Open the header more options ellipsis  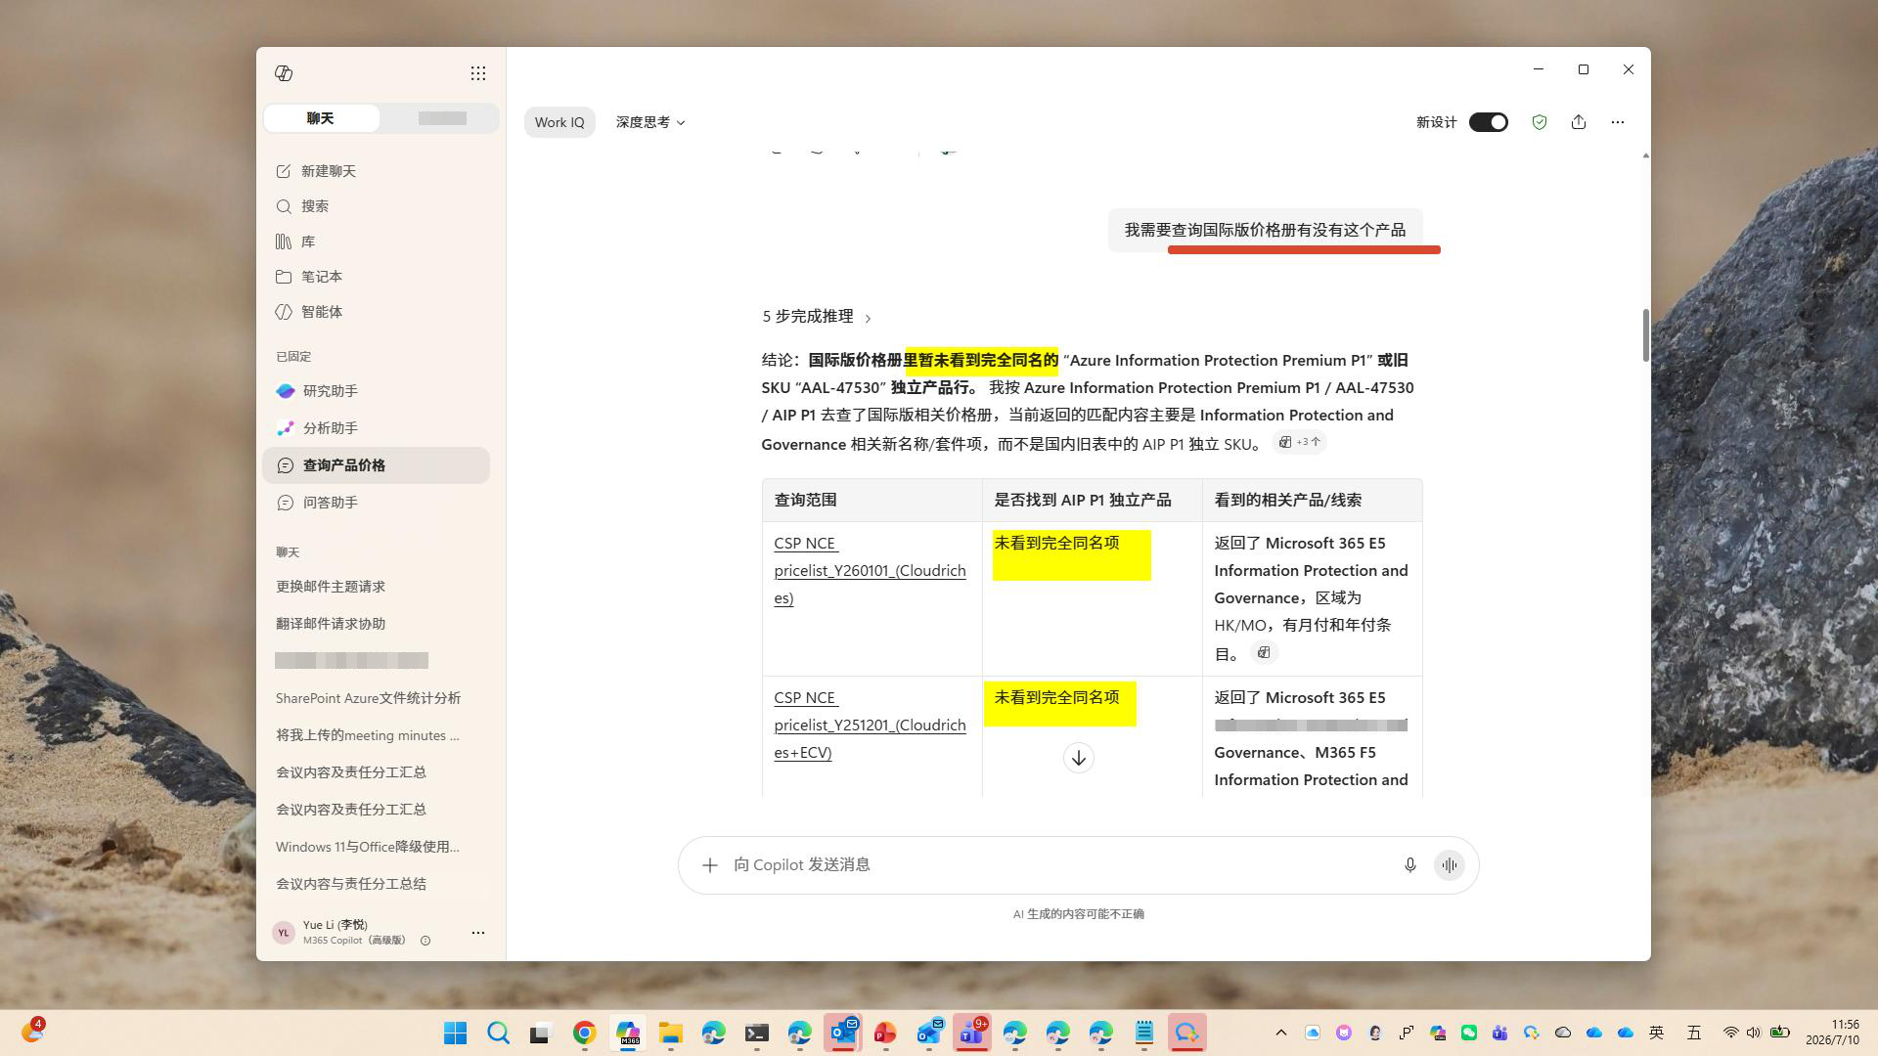[x=1618, y=122]
